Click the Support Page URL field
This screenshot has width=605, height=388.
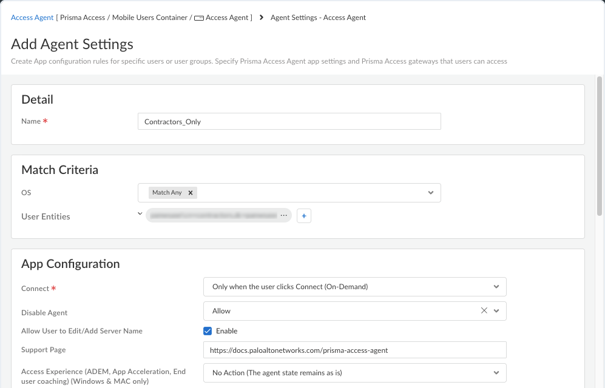(x=354, y=350)
